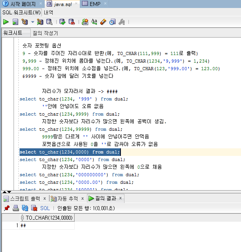Click 인출된 모든 행 status text
Image resolution: width=241 pixels, height=252 pixels.
click(86, 208)
